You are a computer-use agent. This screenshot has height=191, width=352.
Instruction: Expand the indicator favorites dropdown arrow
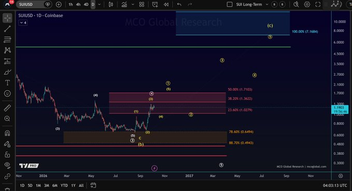pos(133,5)
